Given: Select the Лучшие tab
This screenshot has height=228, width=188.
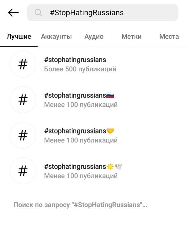Looking at the screenshot, I should (x=18, y=36).
